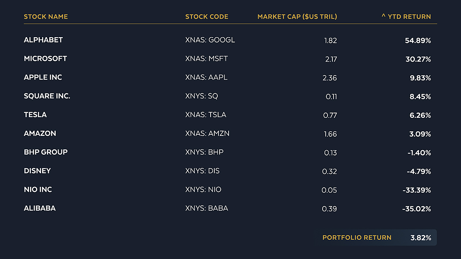Click Apple's 2.36 market cap value
This screenshot has width=461, height=259.
[x=330, y=78]
